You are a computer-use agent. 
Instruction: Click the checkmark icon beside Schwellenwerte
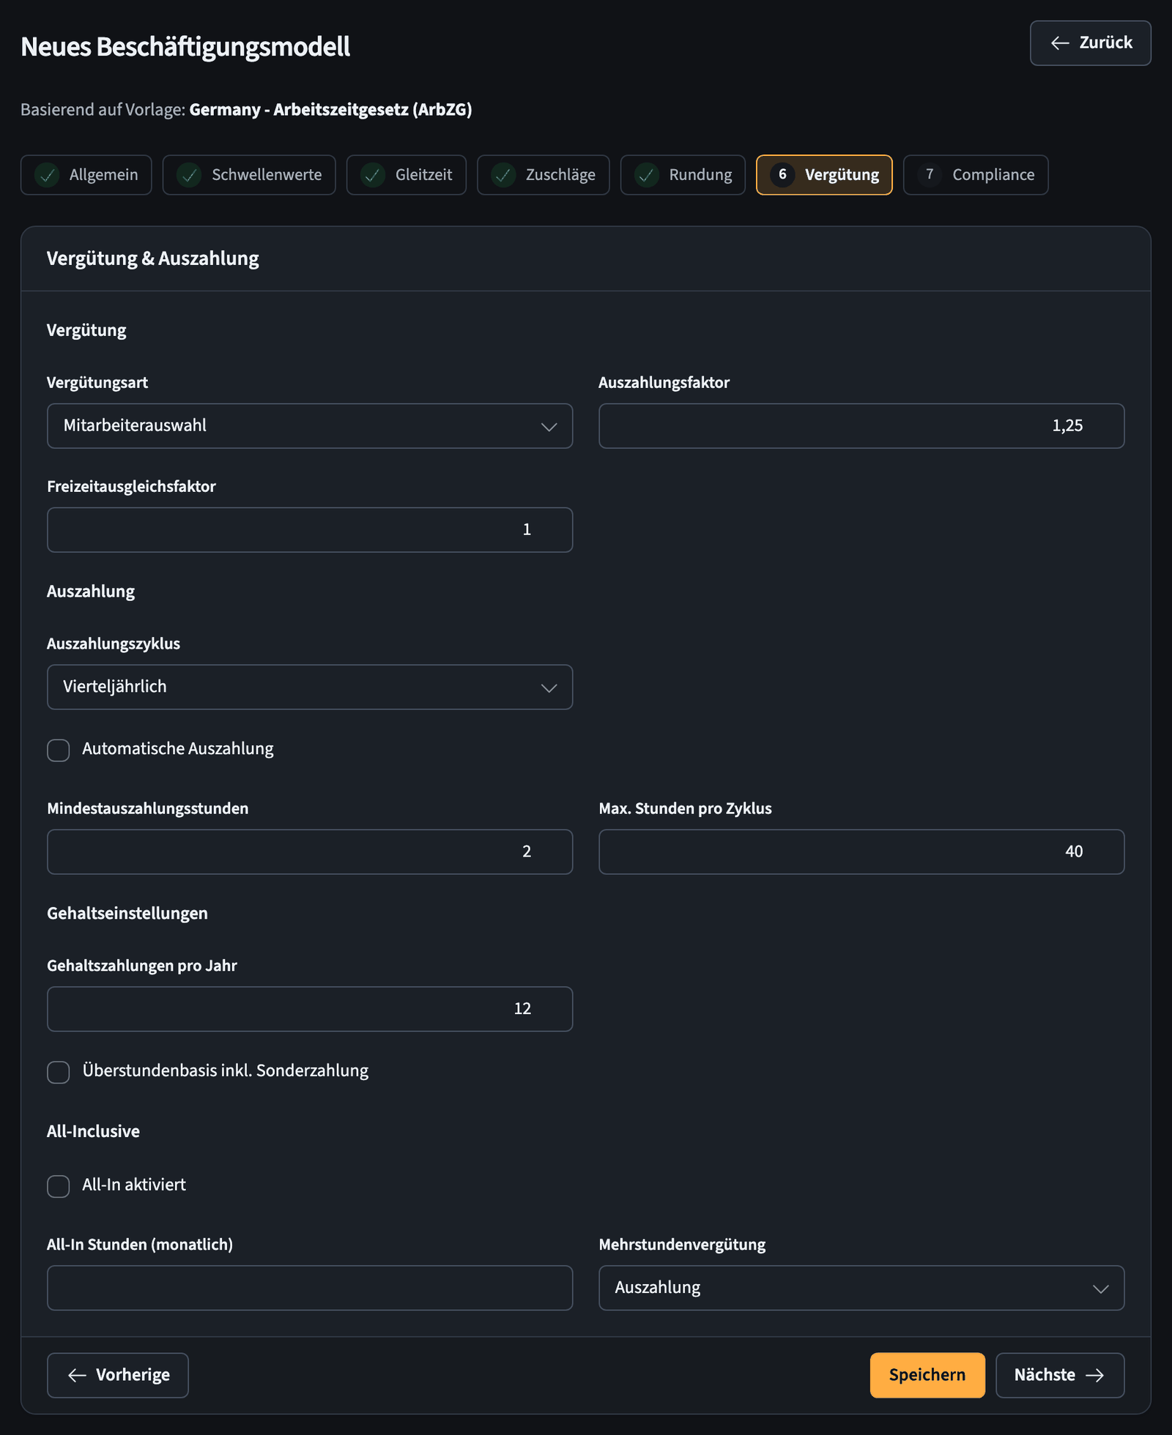[x=189, y=175]
